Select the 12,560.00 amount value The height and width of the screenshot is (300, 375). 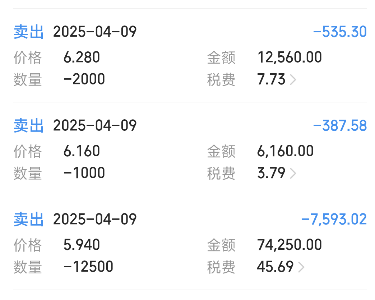tap(290, 57)
